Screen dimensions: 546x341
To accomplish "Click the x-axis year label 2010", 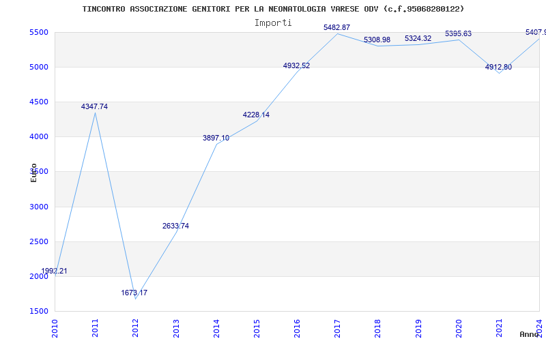I will pos(55,328).
